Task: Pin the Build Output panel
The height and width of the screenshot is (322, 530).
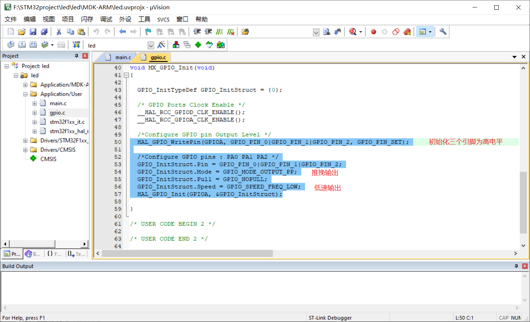Action: click(516, 266)
